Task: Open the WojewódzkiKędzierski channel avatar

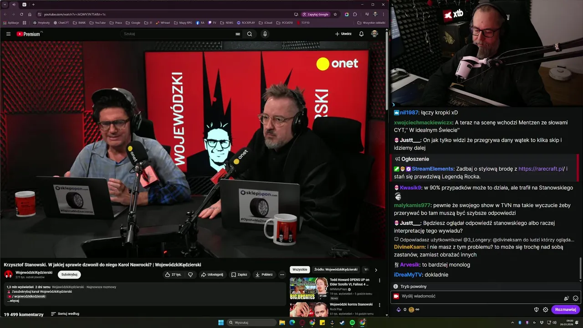Action: click(x=8, y=274)
